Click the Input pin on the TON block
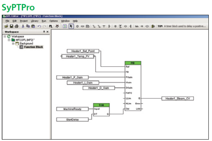This screenshot has width=212, height=141. (x=97, y=109)
